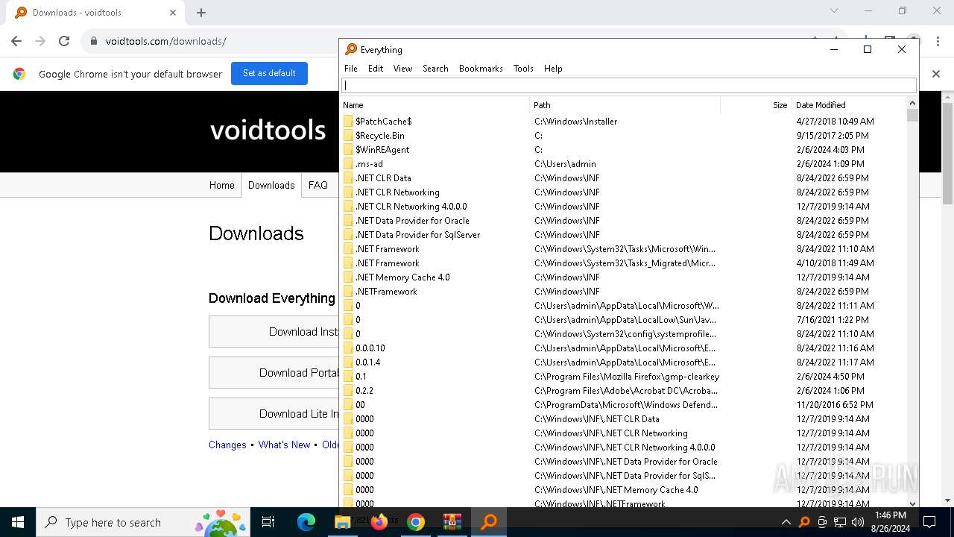
Task: Open the What's New link
Action: (284, 445)
